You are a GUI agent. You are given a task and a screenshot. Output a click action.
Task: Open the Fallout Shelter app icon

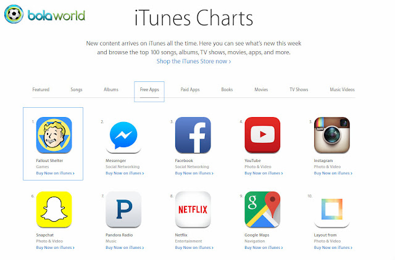[x=54, y=135]
